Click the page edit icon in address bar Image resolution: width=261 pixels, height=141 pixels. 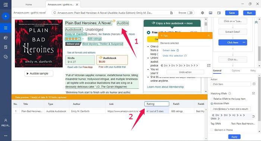pyautogui.click(x=171, y=13)
